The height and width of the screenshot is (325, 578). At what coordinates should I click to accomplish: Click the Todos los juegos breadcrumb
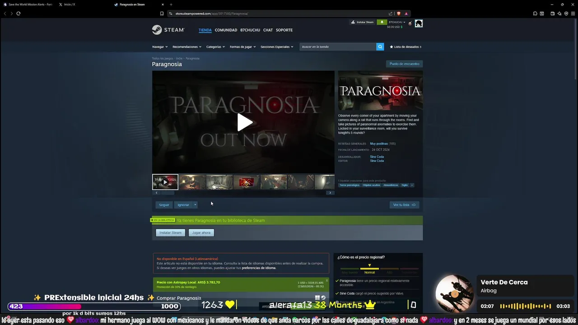(x=162, y=58)
